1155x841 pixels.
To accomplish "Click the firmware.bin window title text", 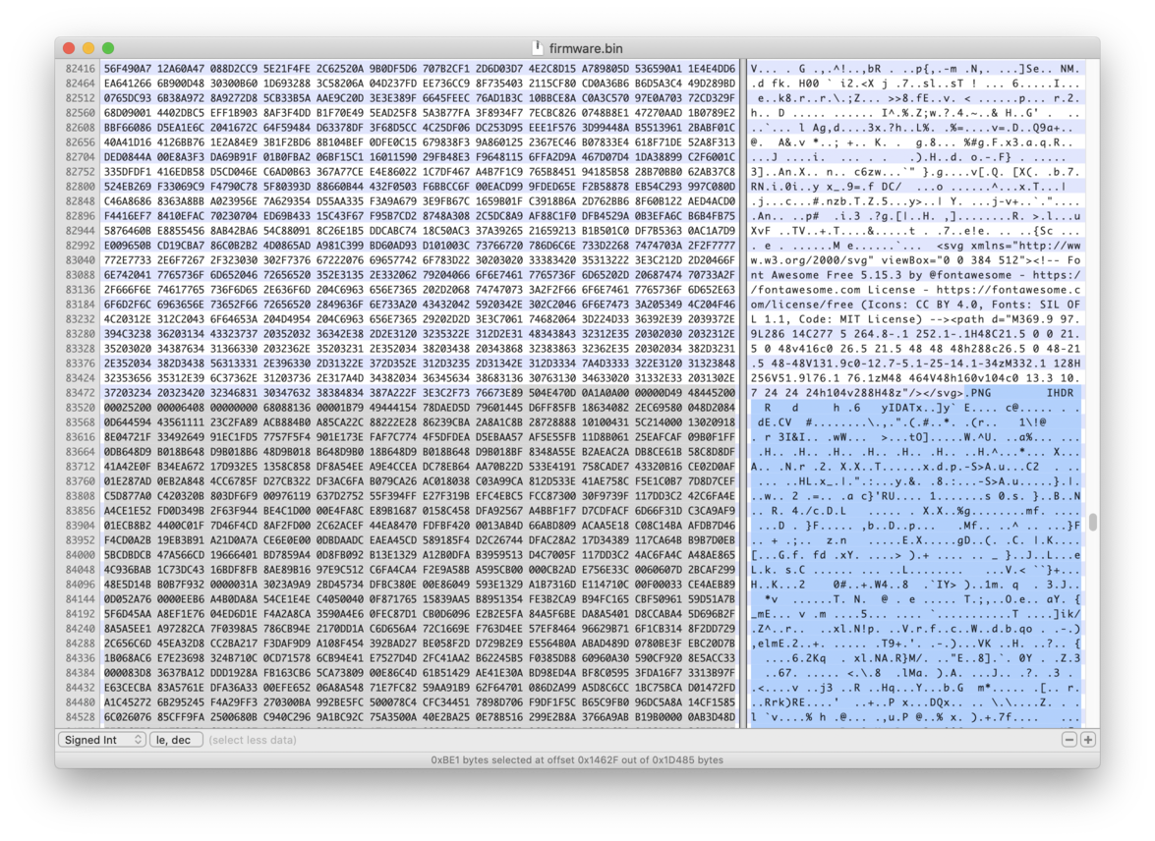I will (x=586, y=48).
